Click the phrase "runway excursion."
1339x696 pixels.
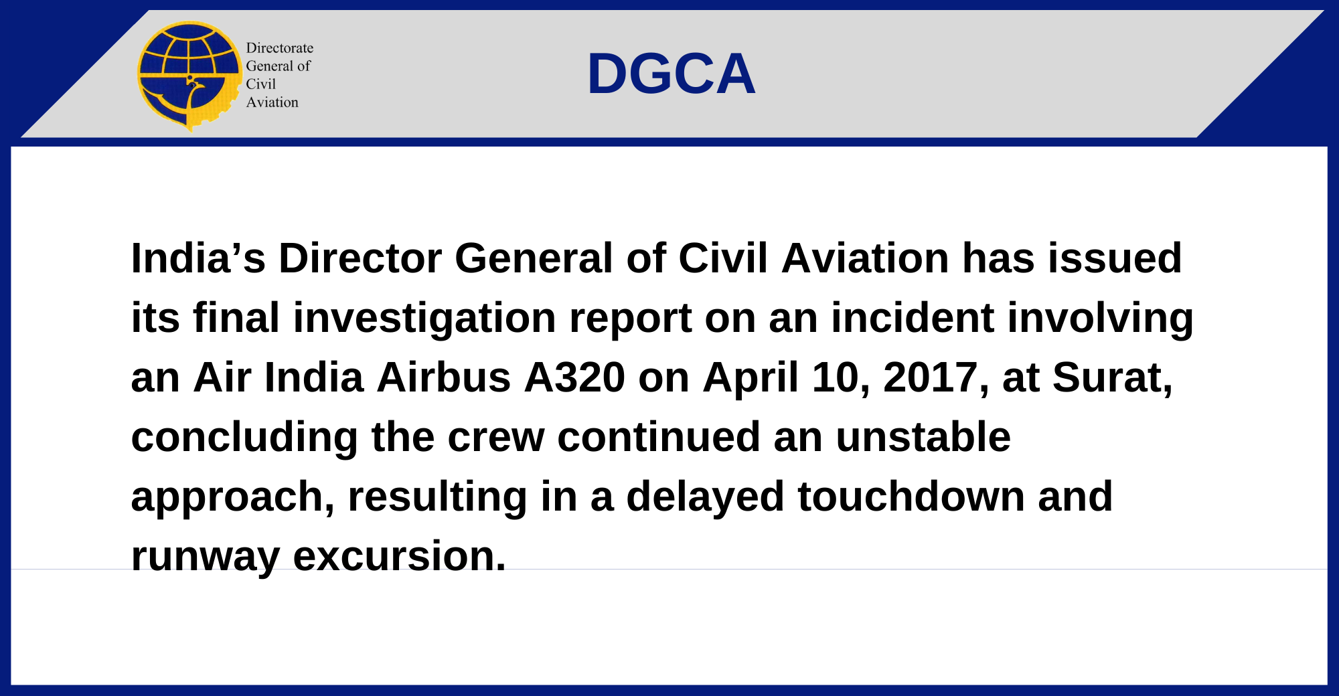click(x=319, y=556)
